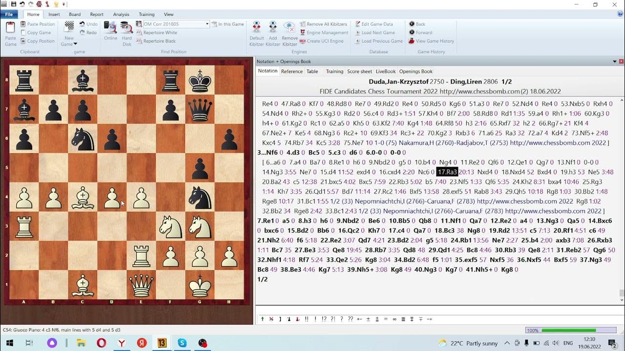625x351 pixels.
Task: Click the green start variation arrow icon
Action: tap(263, 319)
